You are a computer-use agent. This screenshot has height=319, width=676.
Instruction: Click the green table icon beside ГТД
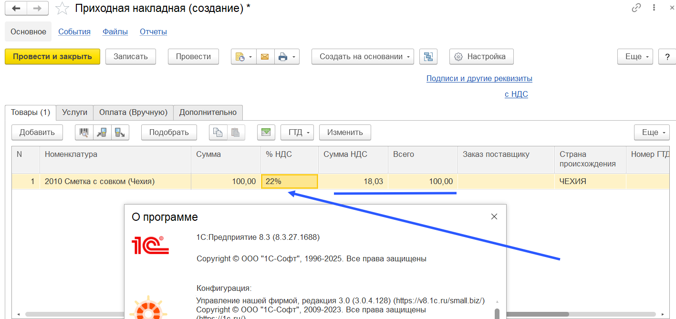pyautogui.click(x=266, y=133)
